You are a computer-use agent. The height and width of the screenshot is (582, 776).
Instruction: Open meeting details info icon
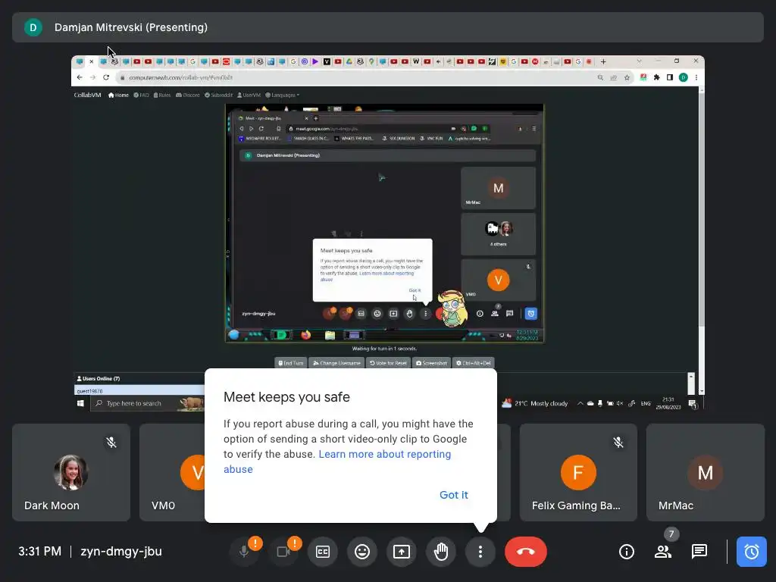coord(627,552)
